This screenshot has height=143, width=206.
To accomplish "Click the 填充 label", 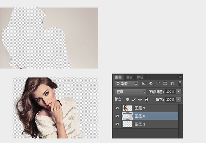I will [x=160, y=100].
